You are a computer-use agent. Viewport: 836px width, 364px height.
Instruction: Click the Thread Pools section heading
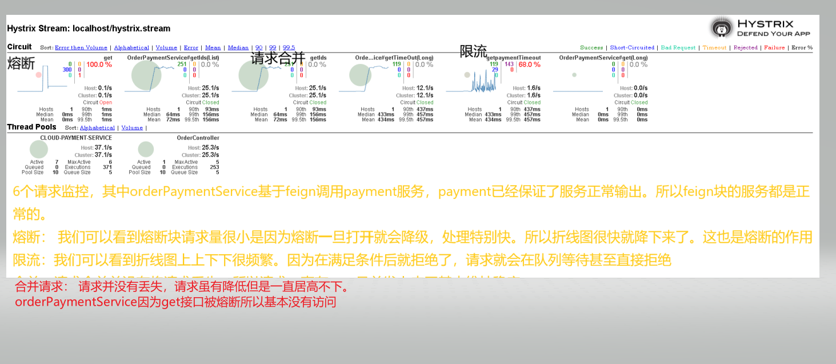click(31, 127)
